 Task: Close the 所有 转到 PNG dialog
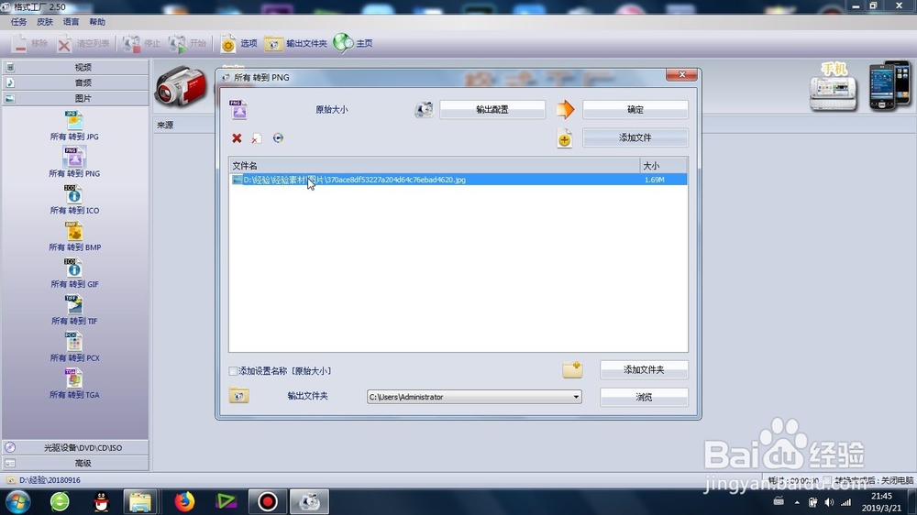click(681, 74)
